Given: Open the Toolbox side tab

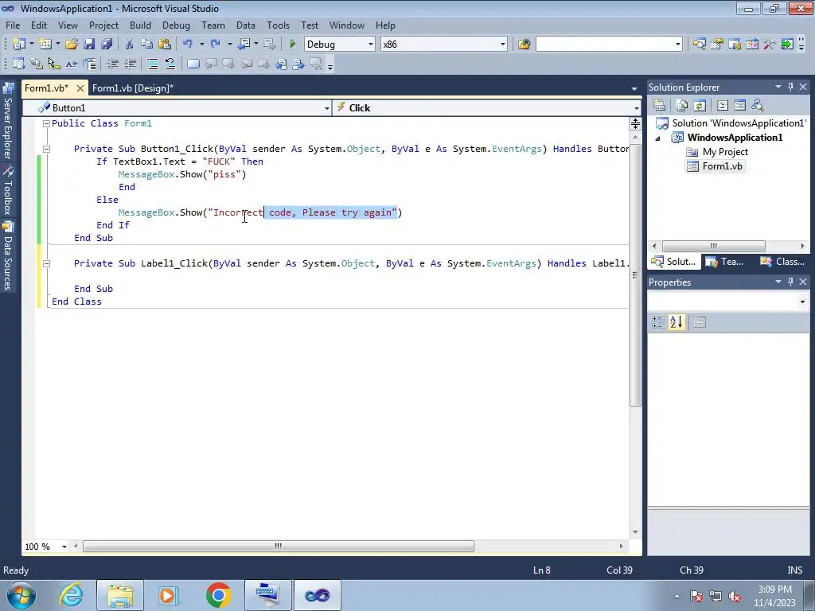Looking at the screenshot, I should pyautogui.click(x=8, y=190).
